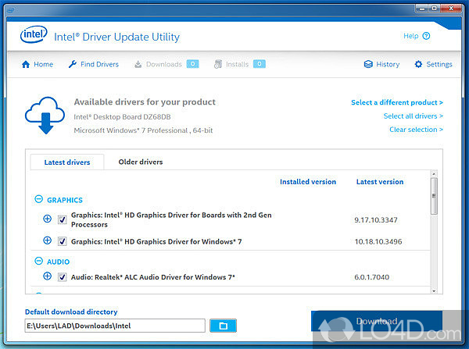Image resolution: width=469 pixels, height=349 pixels.
Task: Click Select a different product link
Action: (396, 102)
